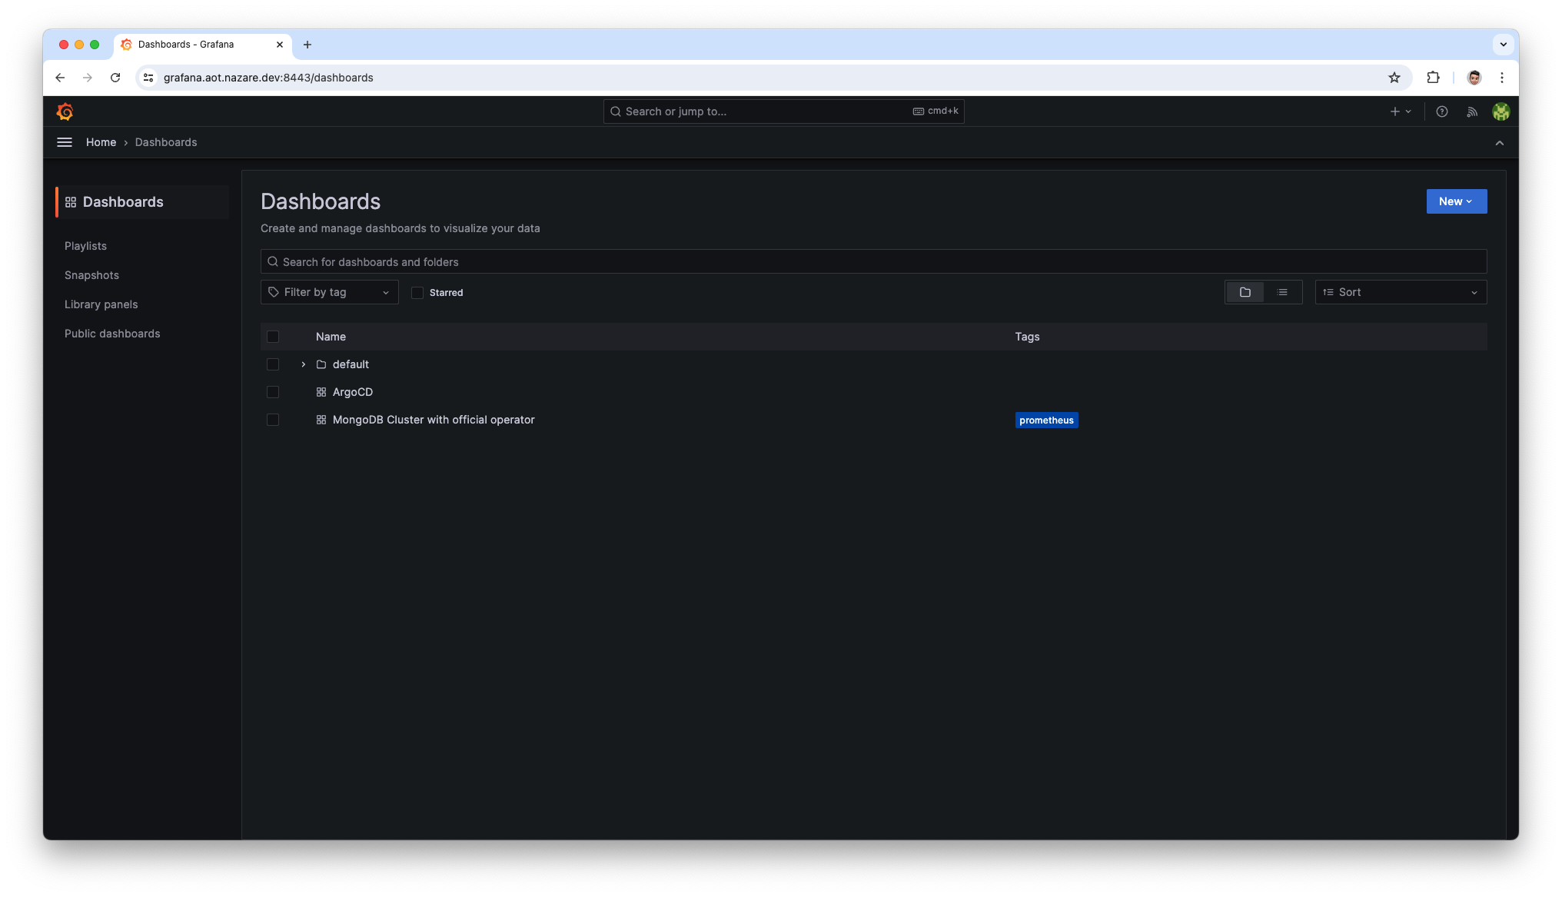
Task: Check the checkbox next to ArgoCD
Action: (272, 392)
